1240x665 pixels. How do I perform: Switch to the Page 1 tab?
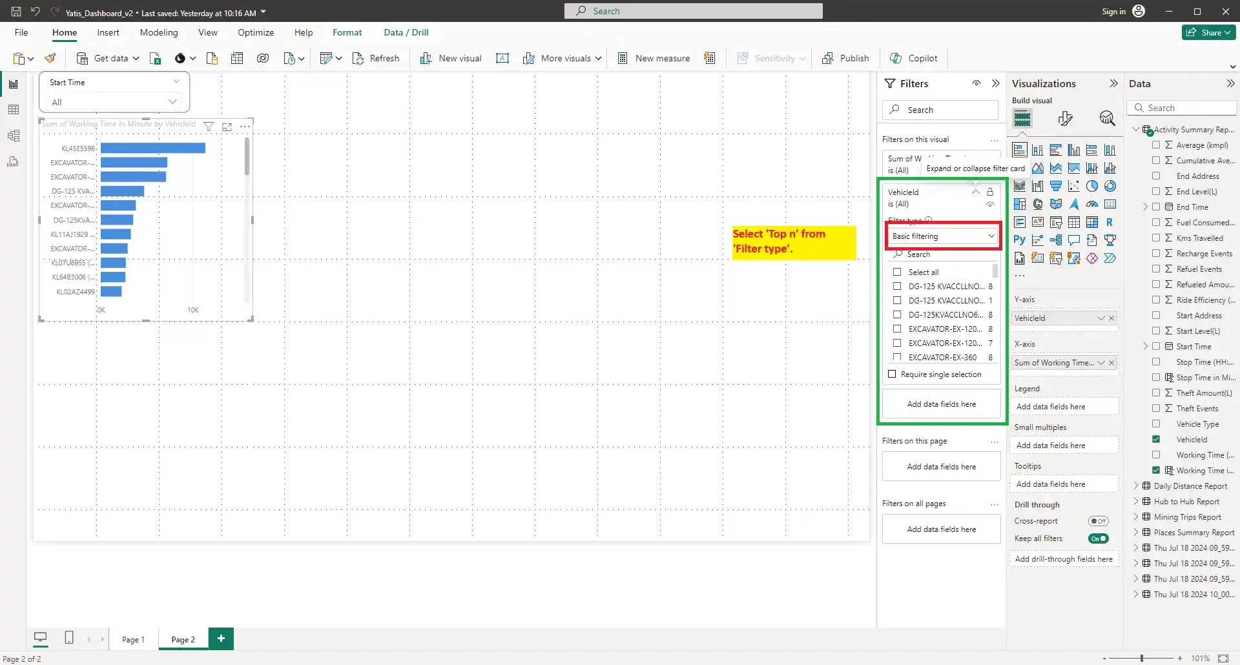(x=133, y=639)
